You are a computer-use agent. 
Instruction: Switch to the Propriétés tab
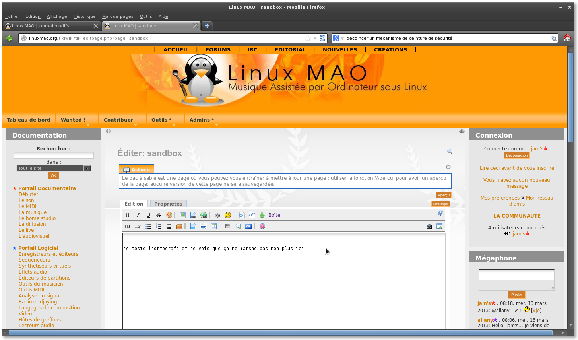pos(168,204)
